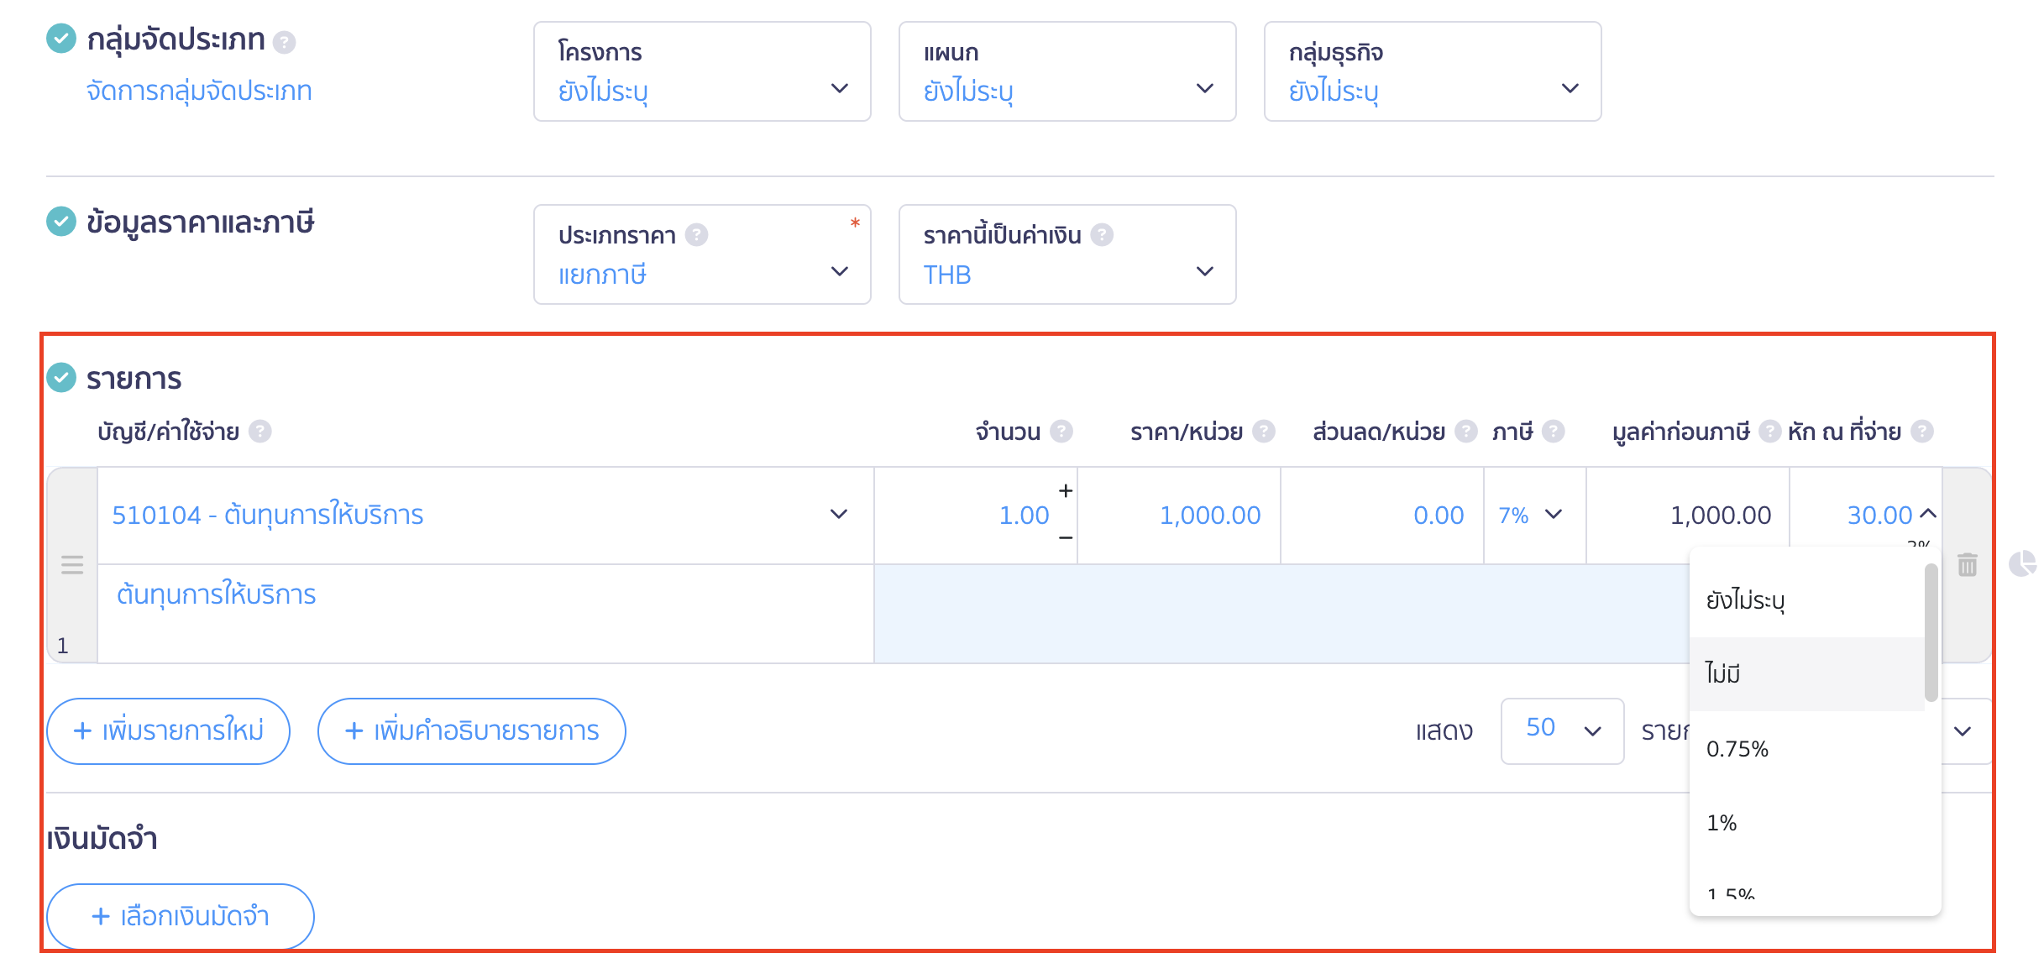Decrease quantity with minus stepper

tap(1066, 537)
